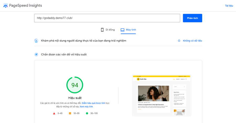Click the performance diagnosis section icon
This screenshot has width=236, height=123.
36,55
